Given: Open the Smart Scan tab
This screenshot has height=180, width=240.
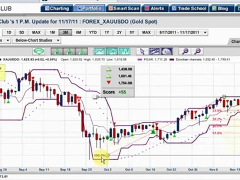Looking at the screenshot, I should point(124,8).
